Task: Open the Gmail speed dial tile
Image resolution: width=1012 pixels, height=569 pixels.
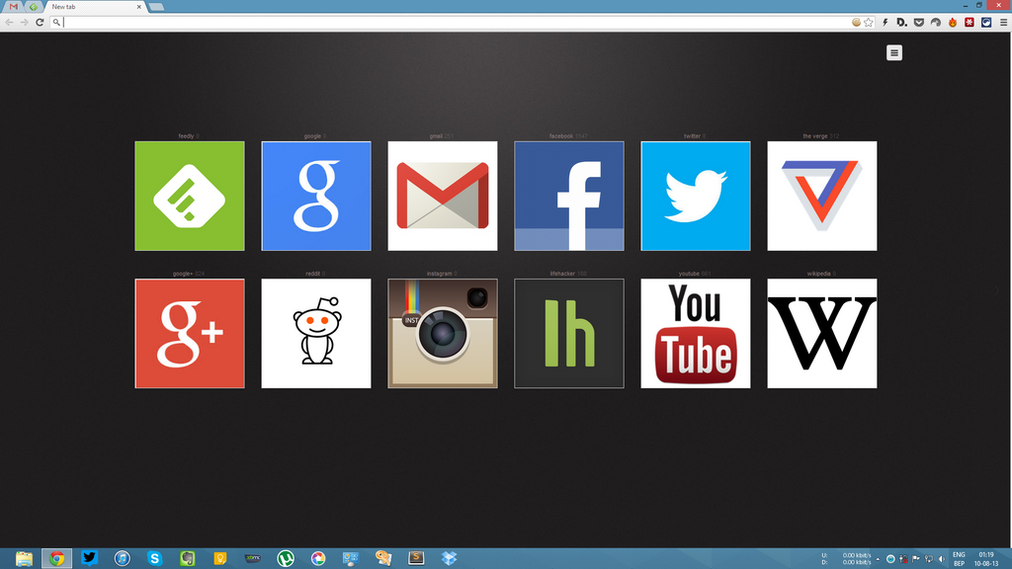Action: pos(443,197)
